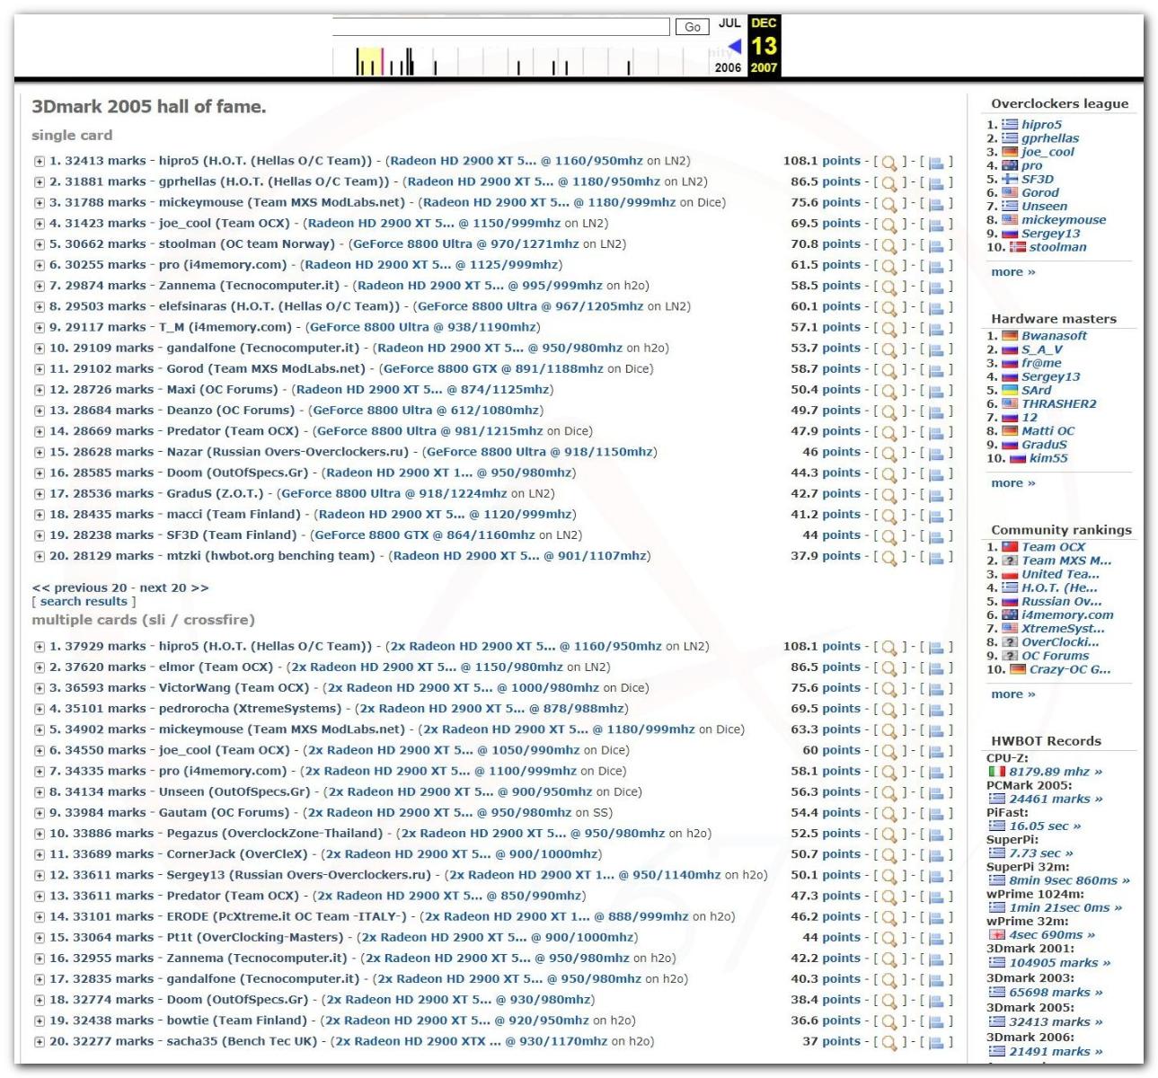Viewport: 1158px width, 1078px height.
Task: Click flag icon next to Team OCX ranking
Action: tap(1010, 547)
